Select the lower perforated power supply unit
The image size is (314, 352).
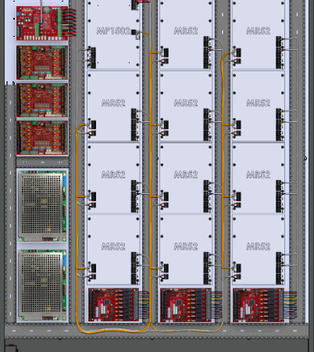pos(42,285)
